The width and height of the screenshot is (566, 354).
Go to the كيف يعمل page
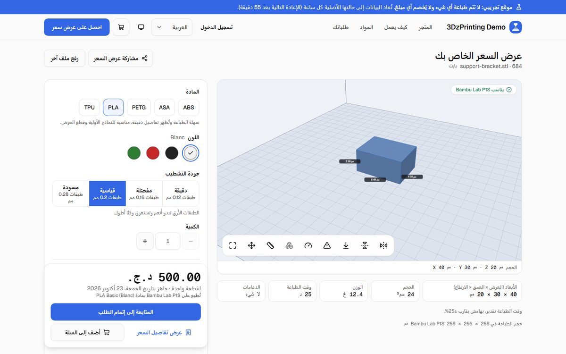396,27
